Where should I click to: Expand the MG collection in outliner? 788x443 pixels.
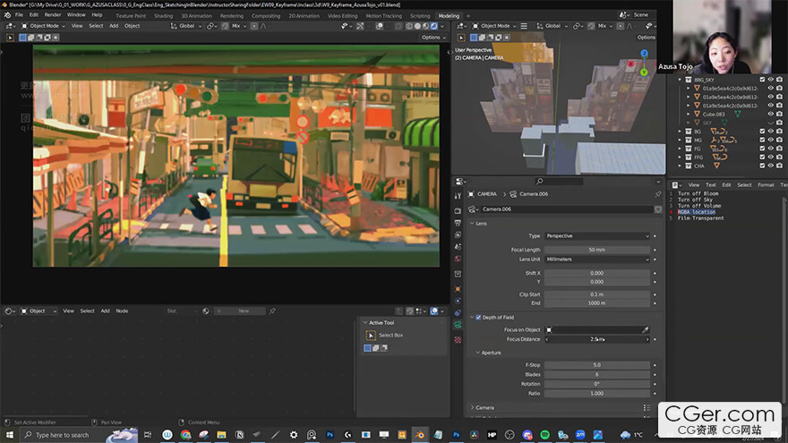[x=679, y=140]
